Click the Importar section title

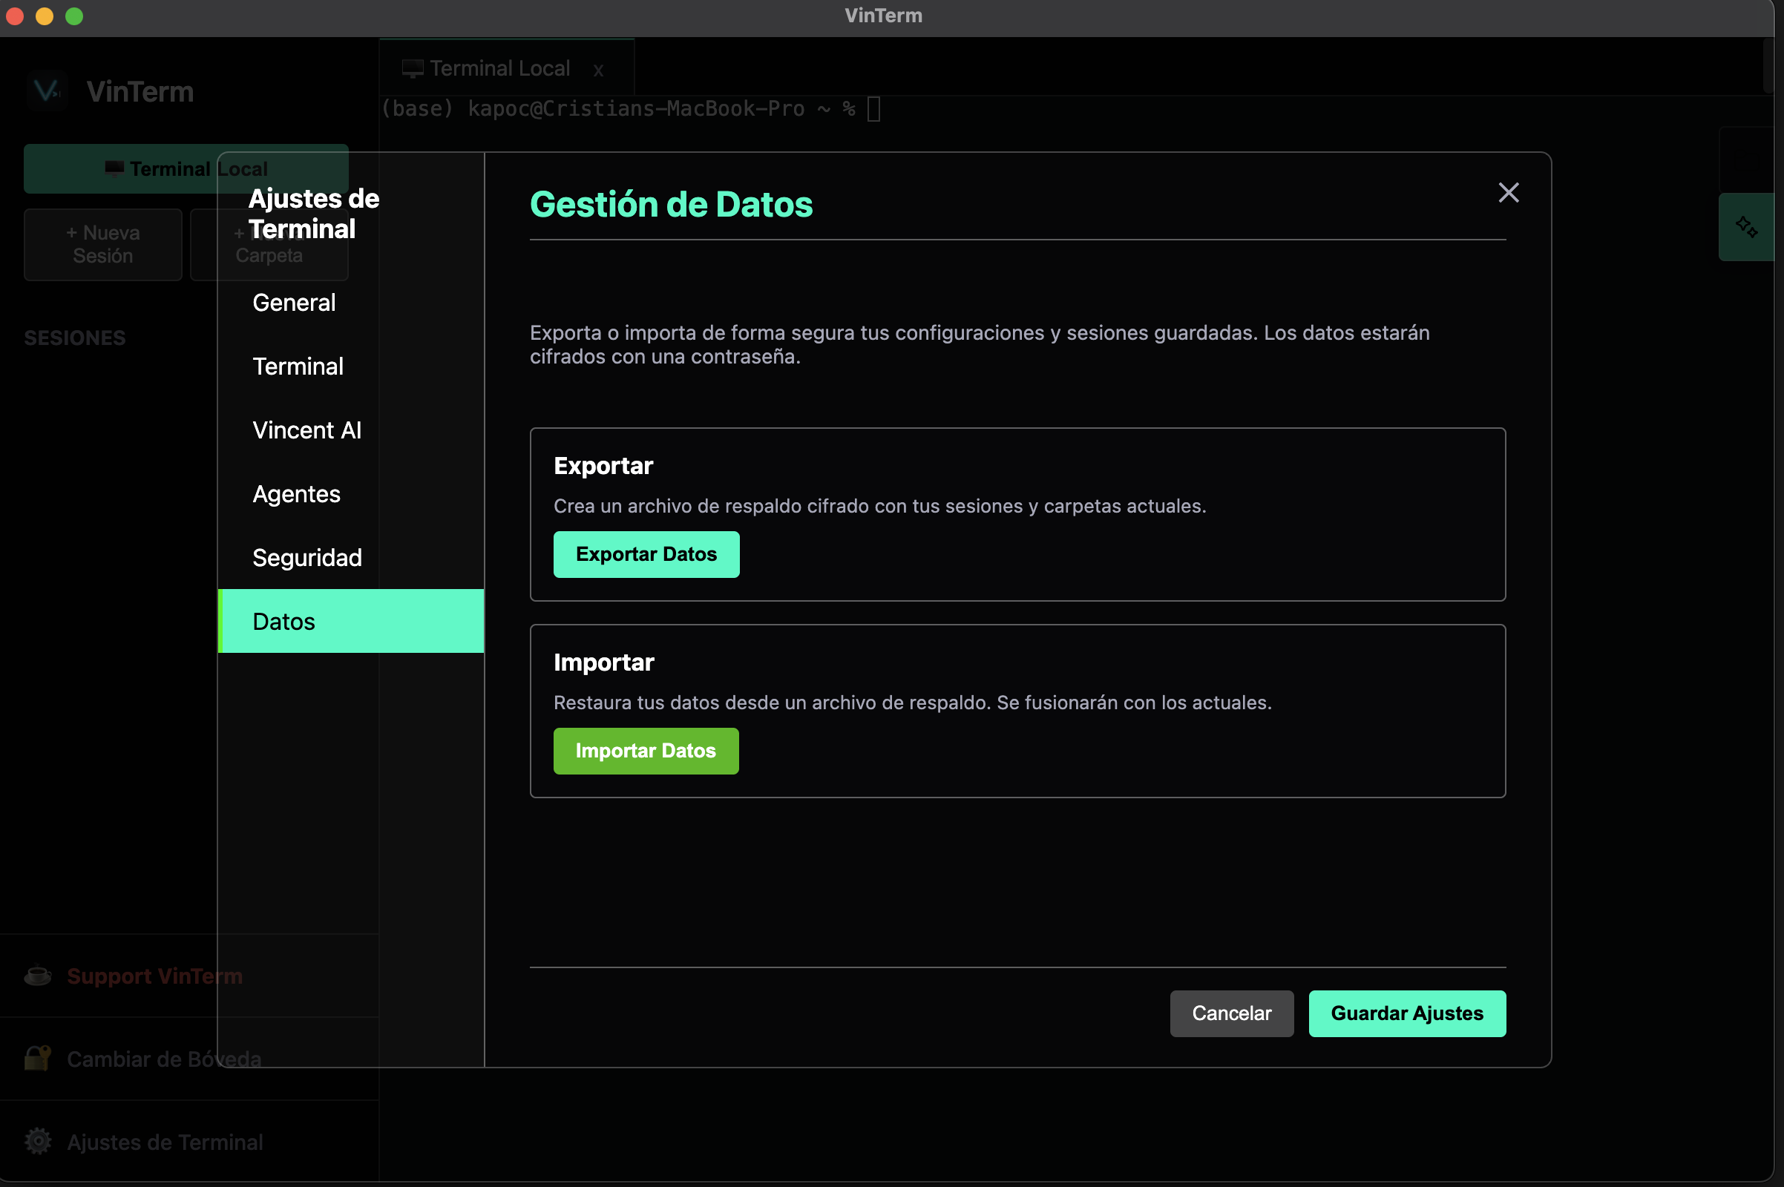click(x=603, y=662)
